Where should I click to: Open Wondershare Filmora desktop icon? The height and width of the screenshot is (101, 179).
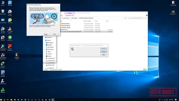[3, 47]
